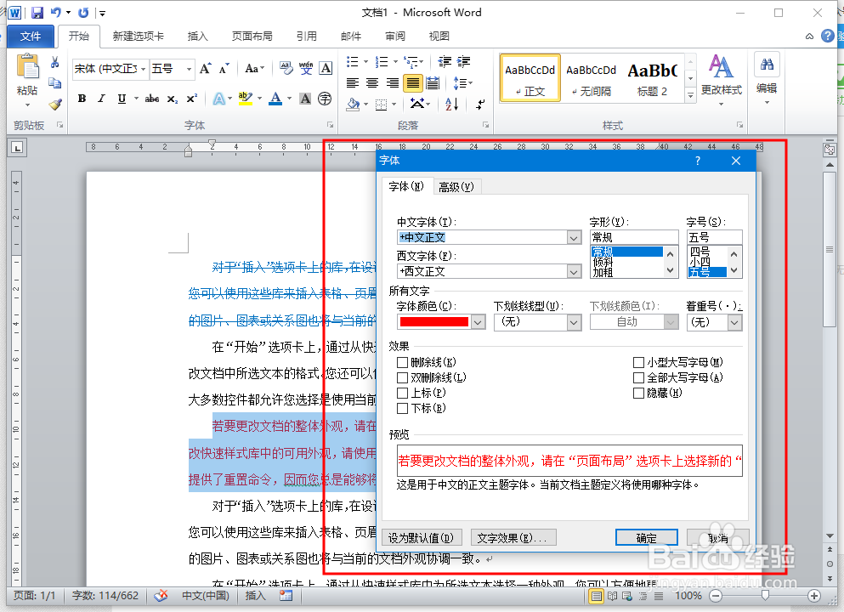The width and height of the screenshot is (844, 612).
Task: Switch to the 高级 tab in Font dialog
Action: pos(457,187)
